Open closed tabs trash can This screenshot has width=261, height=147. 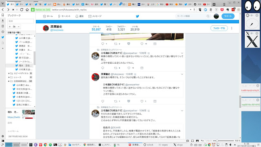[x=224, y=4]
